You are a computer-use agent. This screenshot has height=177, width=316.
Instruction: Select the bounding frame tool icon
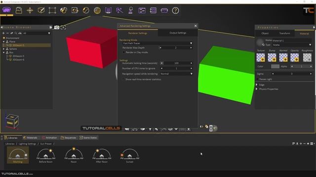coord(52,10)
